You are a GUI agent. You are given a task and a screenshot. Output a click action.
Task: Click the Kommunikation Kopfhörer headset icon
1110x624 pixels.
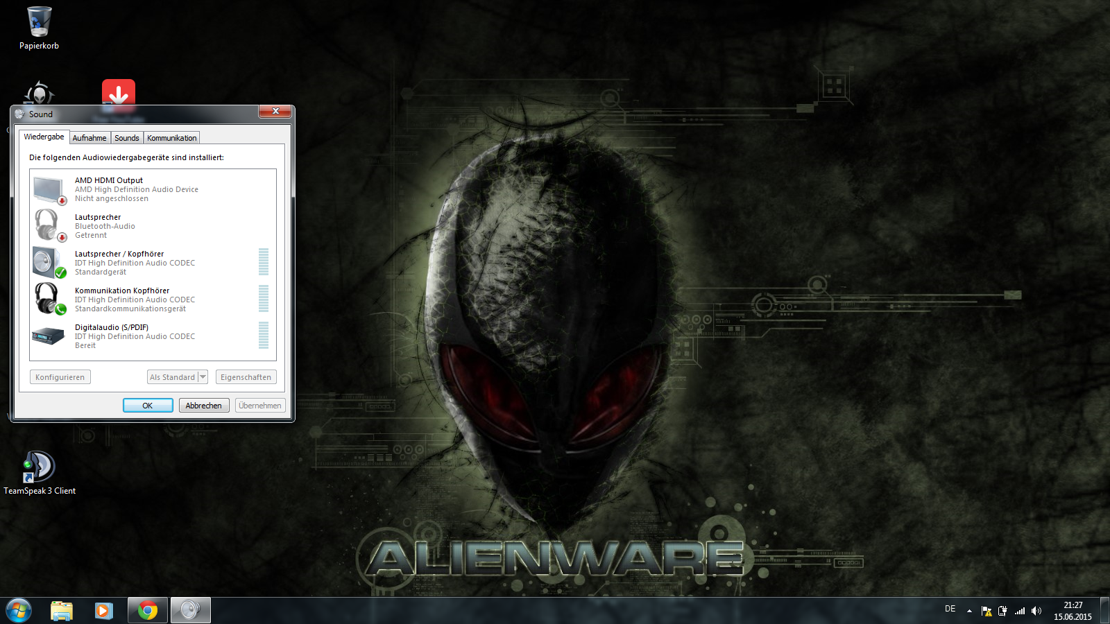(x=49, y=300)
